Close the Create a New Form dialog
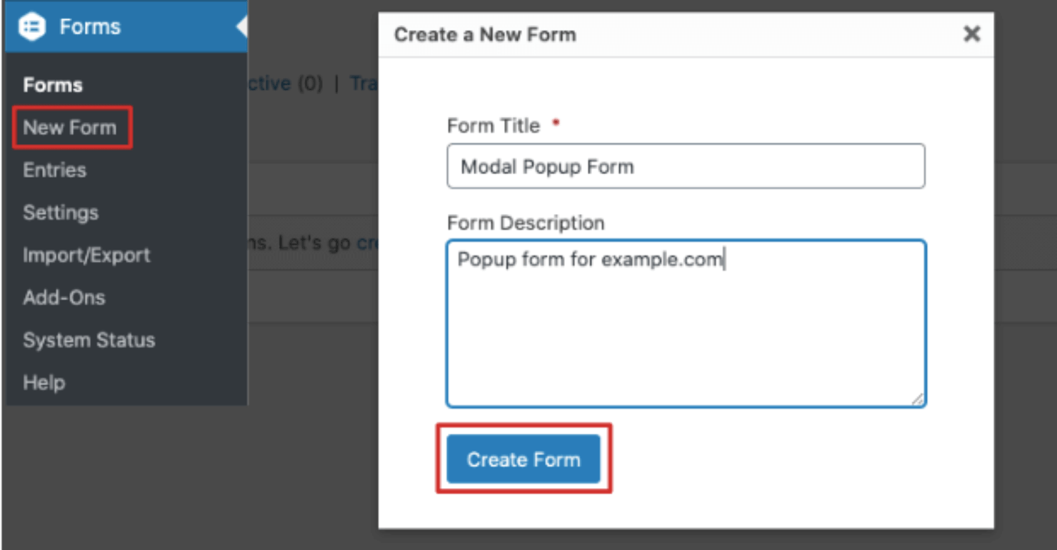 [x=971, y=34]
